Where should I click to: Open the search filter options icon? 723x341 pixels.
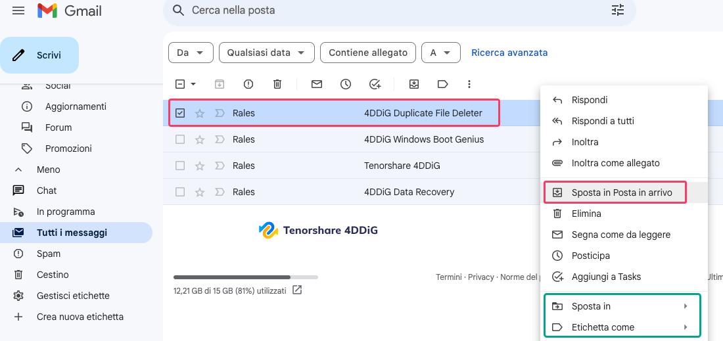click(x=617, y=11)
